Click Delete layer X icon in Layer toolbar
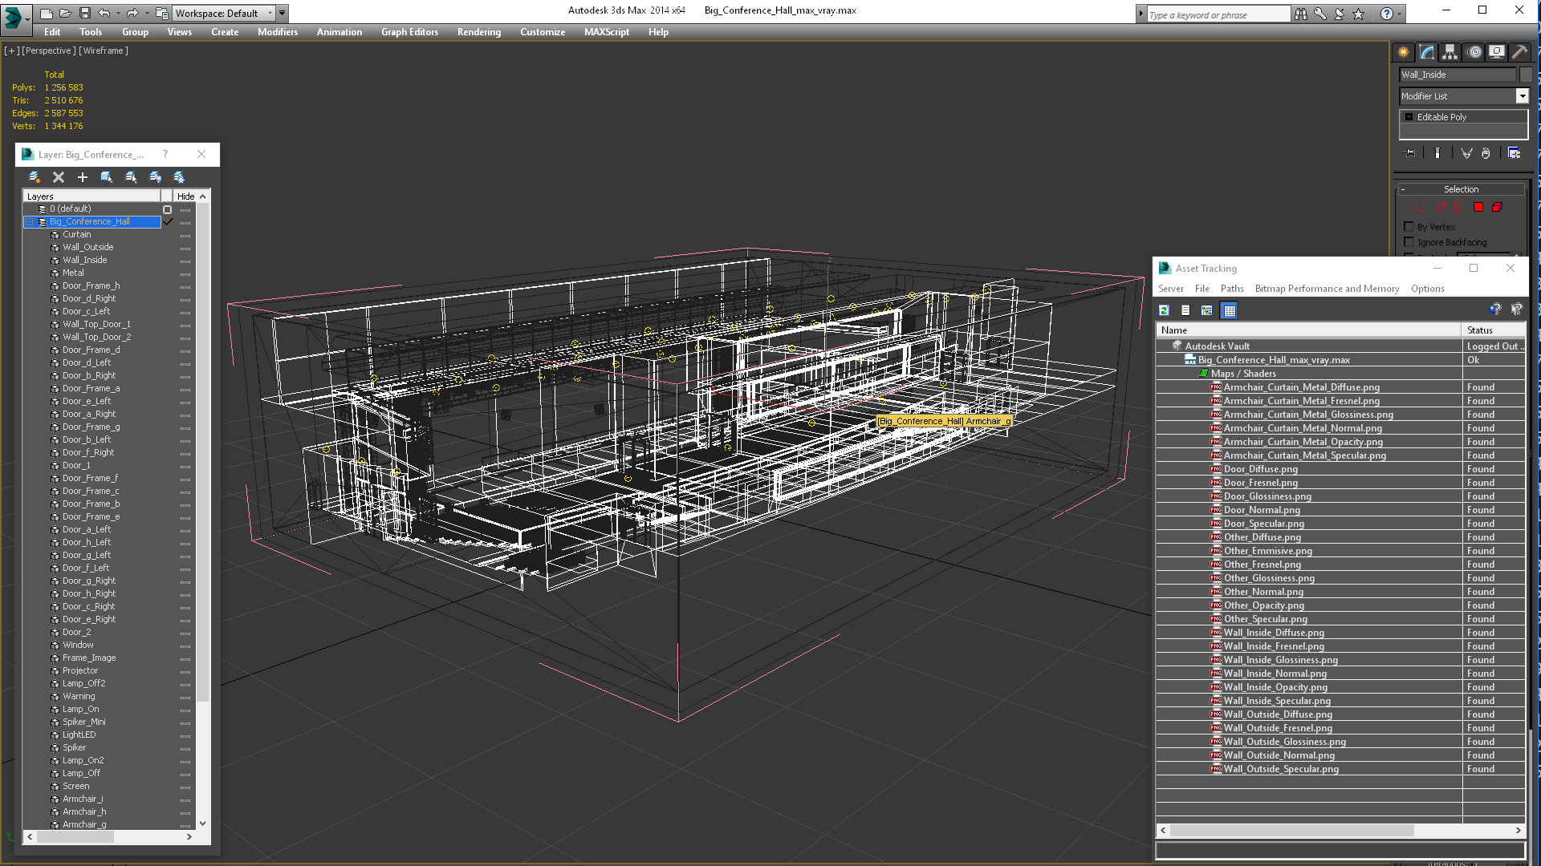The width and height of the screenshot is (1541, 866). (59, 177)
